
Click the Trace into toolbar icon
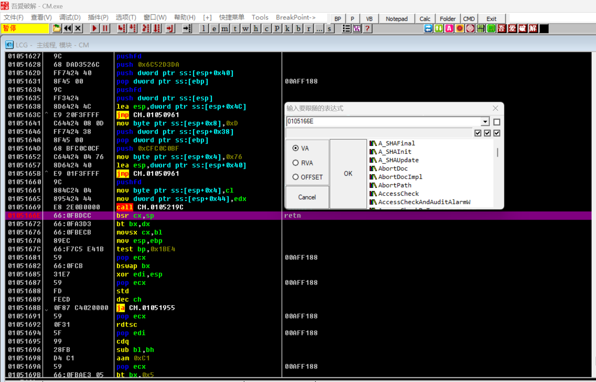(x=146, y=29)
